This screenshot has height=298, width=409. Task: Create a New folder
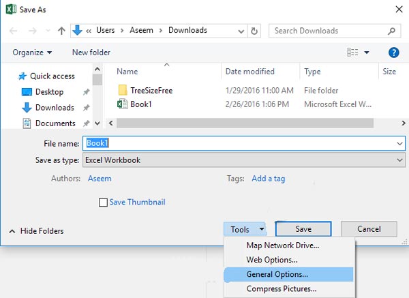(x=91, y=53)
